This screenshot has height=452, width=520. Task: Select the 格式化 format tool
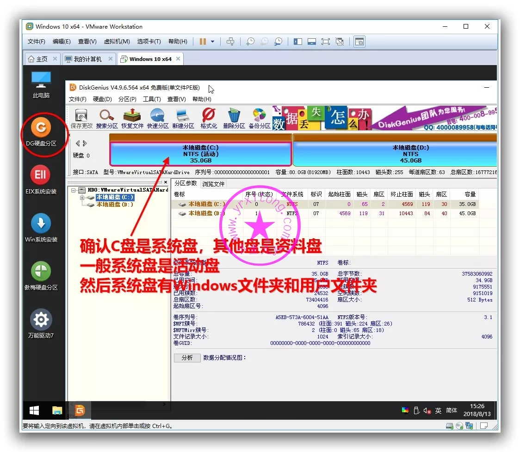(x=209, y=119)
